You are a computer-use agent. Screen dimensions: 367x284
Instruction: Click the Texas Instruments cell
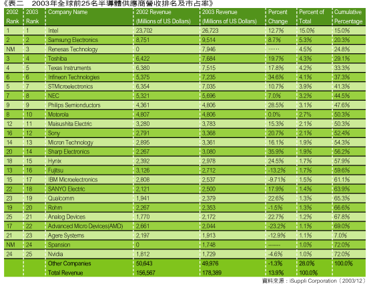coord(69,68)
